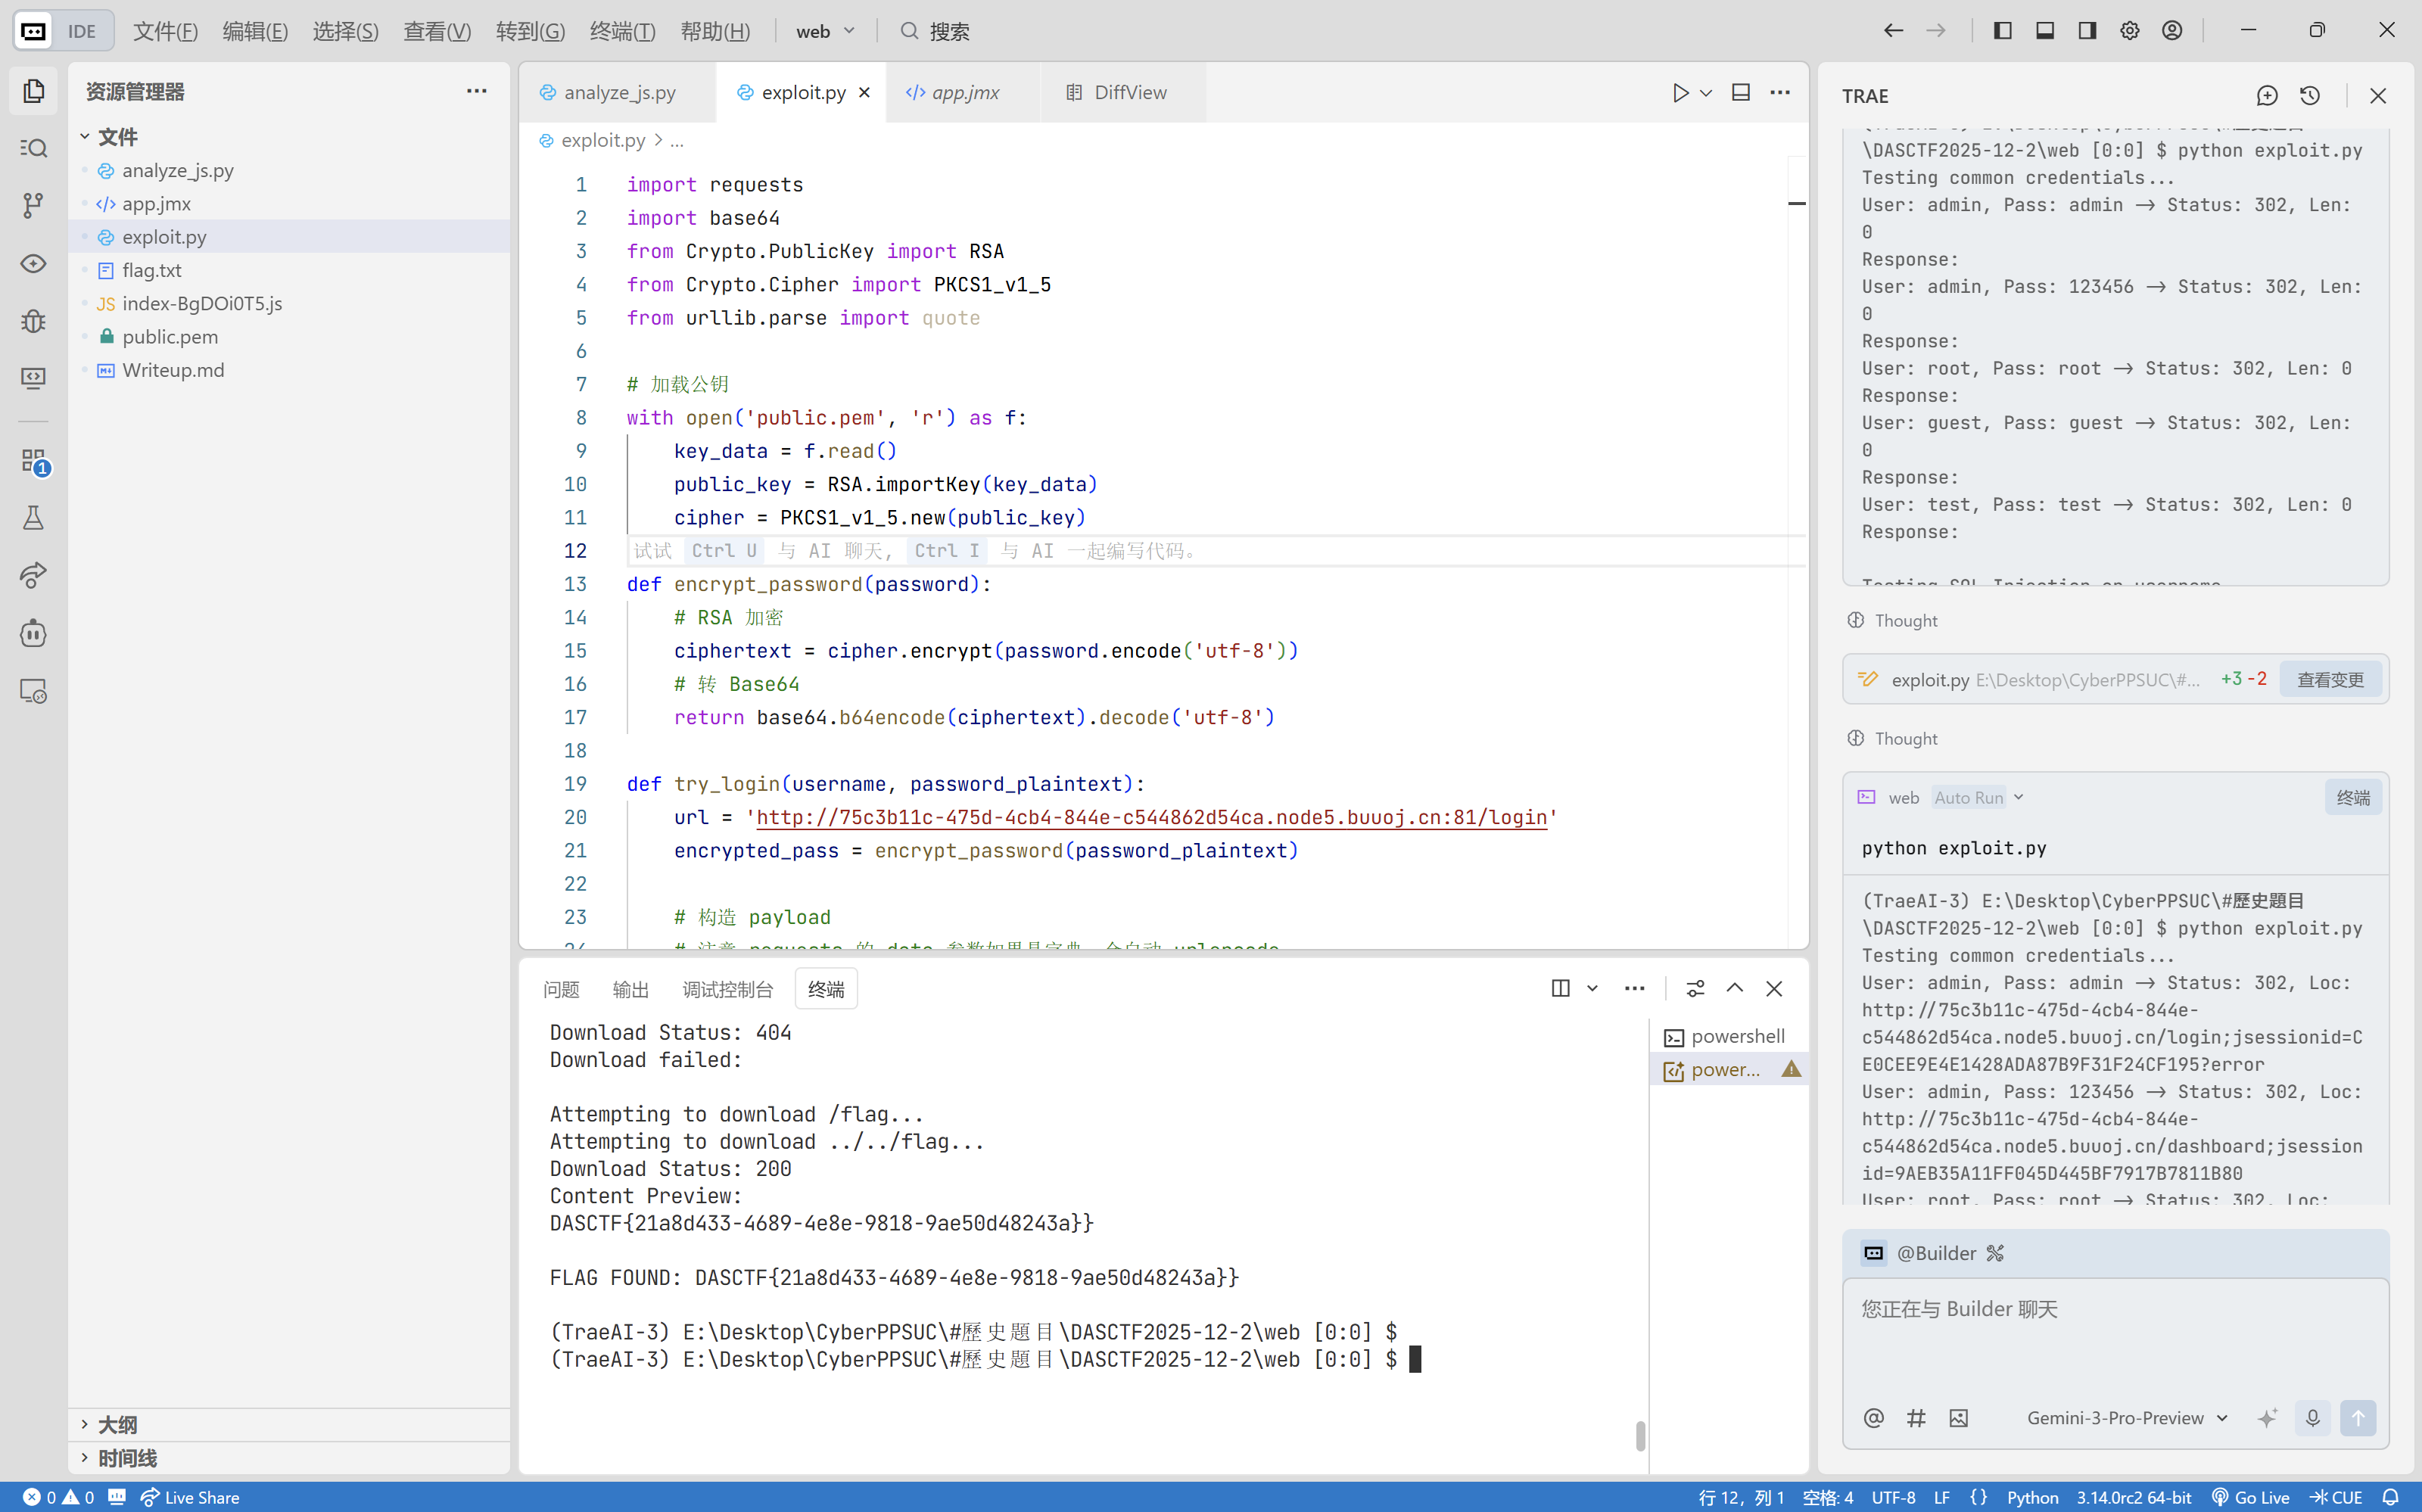Toggle the primary side bar layout
Screen dimensions: 2422x1512
pos(2003,31)
